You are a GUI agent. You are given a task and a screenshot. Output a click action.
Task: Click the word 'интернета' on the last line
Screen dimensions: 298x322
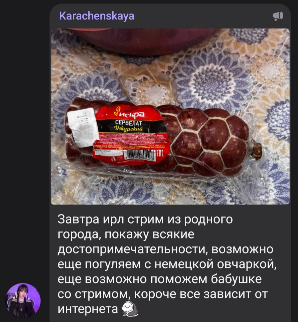click(88, 309)
